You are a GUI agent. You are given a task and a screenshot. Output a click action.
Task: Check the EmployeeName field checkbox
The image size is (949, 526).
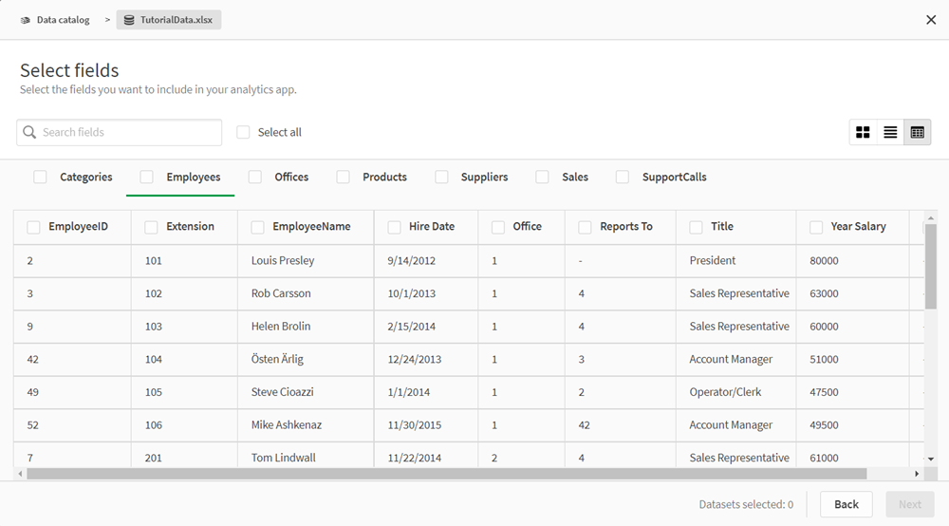click(x=258, y=227)
